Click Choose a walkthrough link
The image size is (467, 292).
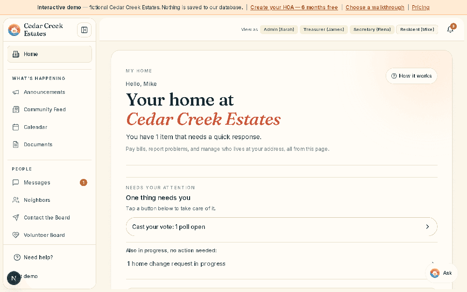[x=375, y=7]
